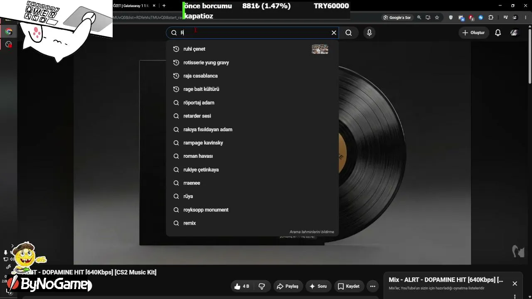Click the zoom magnifier icon in address bar
The width and height of the screenshot is (532, 299).
point(419,17)
